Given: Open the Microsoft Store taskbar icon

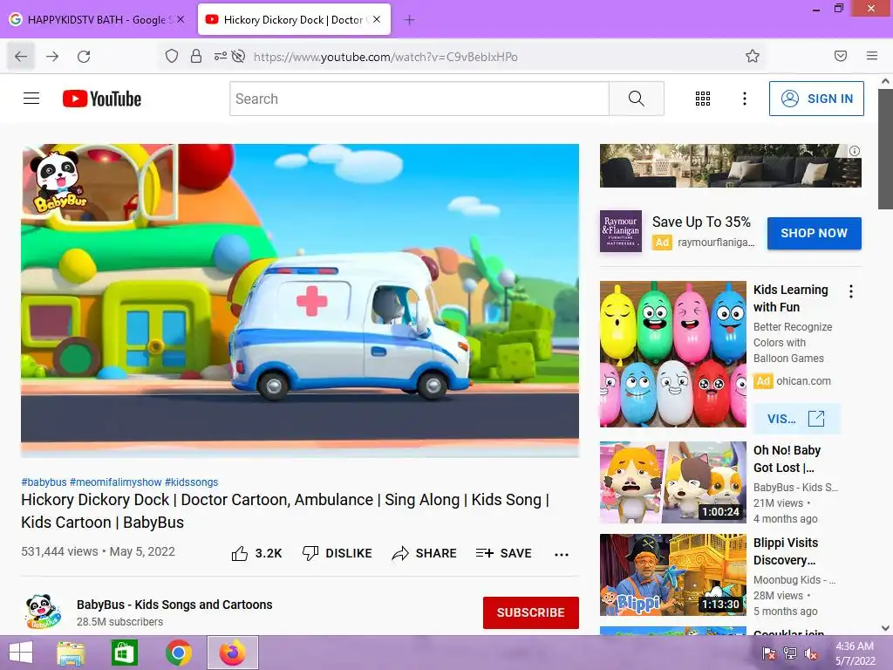Looking at the screenshot, I should coord(124,653).
